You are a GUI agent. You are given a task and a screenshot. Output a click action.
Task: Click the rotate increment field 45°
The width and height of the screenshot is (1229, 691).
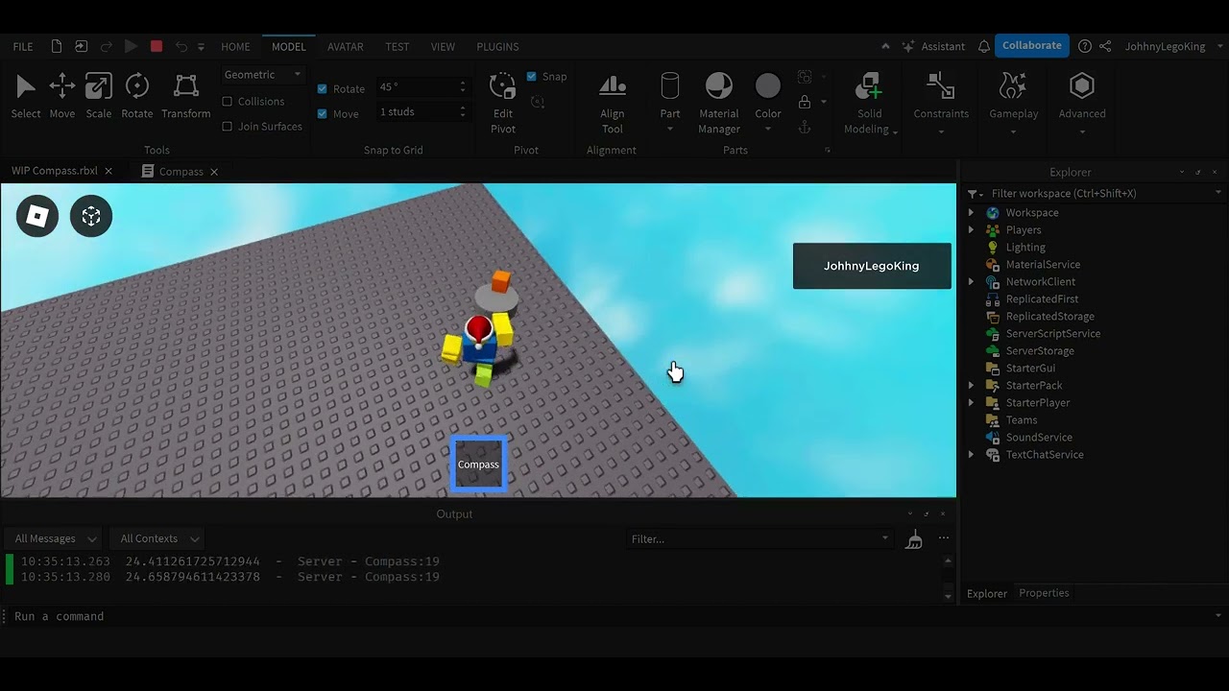pyautogui.click(x=422, y=86)
